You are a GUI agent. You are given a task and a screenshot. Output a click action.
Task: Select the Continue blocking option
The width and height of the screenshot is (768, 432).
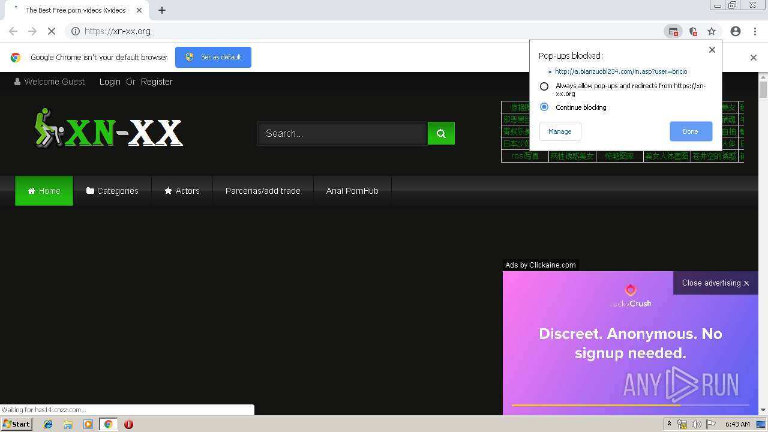tap(544, 107)
